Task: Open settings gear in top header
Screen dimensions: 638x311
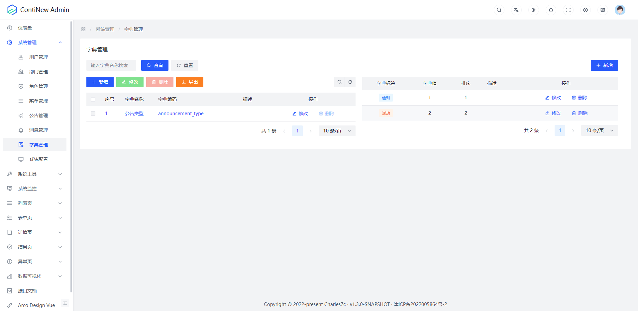Action: click(x=585, y=10)
